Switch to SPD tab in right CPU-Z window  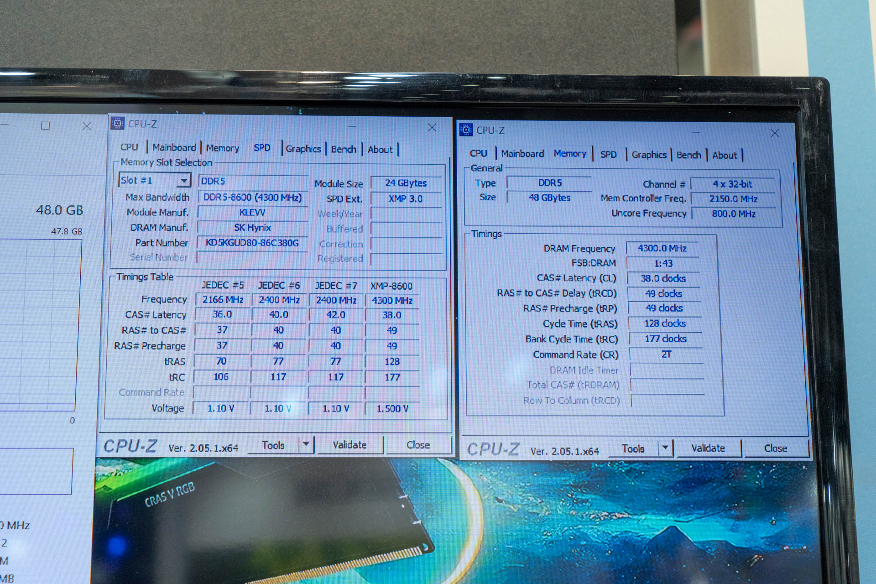pos(608,154)
